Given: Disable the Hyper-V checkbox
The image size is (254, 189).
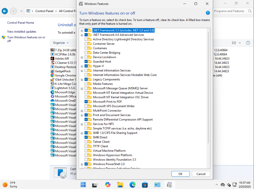Looking at the screenshot, I should point(86,66).
